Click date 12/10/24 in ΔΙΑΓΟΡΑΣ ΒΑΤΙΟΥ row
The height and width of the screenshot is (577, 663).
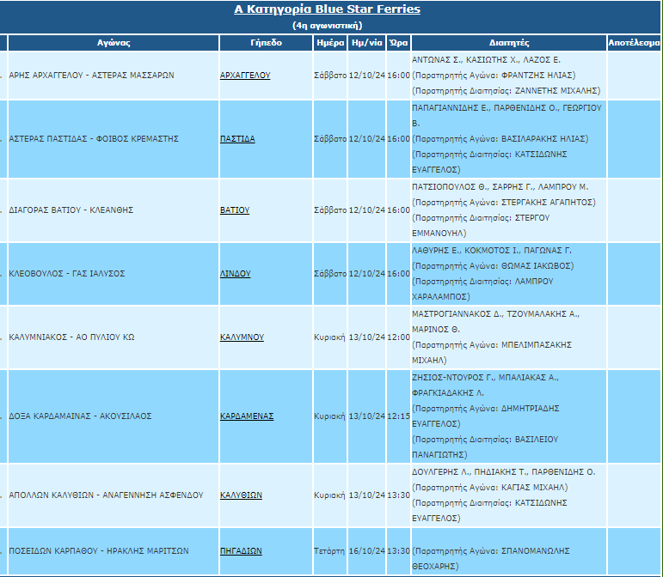click(366, 210)
